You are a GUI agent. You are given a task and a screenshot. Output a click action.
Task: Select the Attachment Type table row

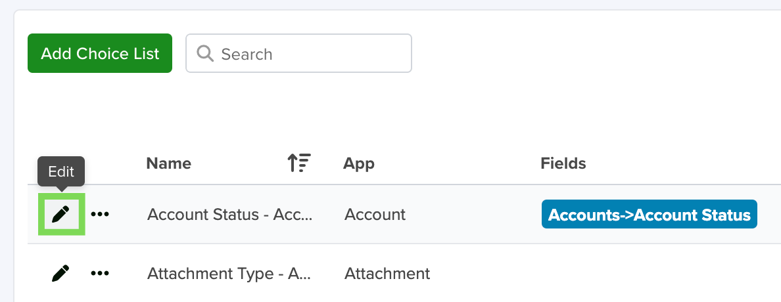coord(404,273)
